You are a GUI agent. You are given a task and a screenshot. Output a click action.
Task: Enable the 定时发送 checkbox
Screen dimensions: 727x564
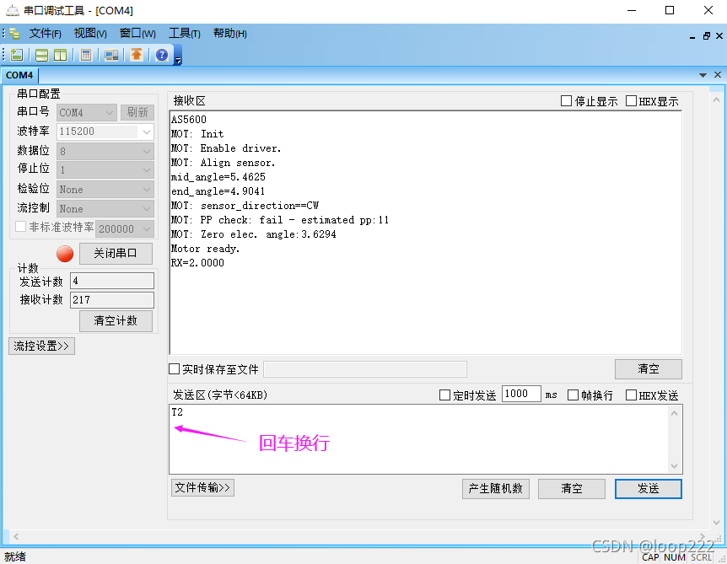tap(444, 395)
